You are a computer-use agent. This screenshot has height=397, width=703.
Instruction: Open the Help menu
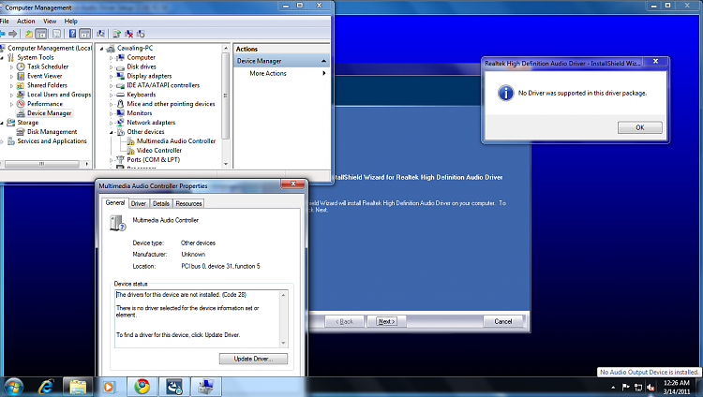(x=71, y=21)
